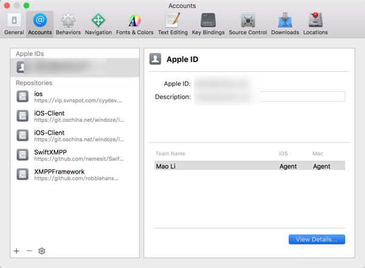Open the Locations preferences pane
365x268 pixels.
[x=315, y=24]
